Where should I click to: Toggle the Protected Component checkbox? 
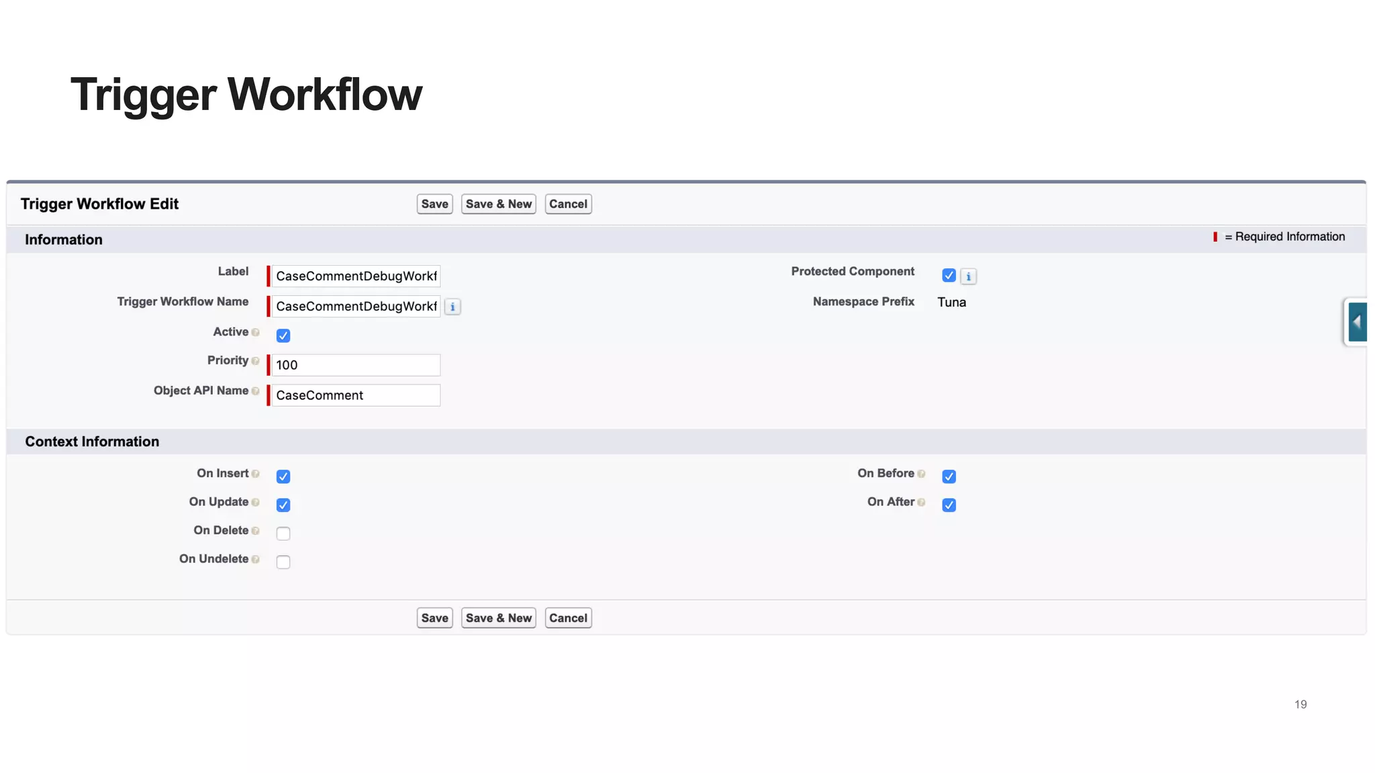[x=949, y=275]
